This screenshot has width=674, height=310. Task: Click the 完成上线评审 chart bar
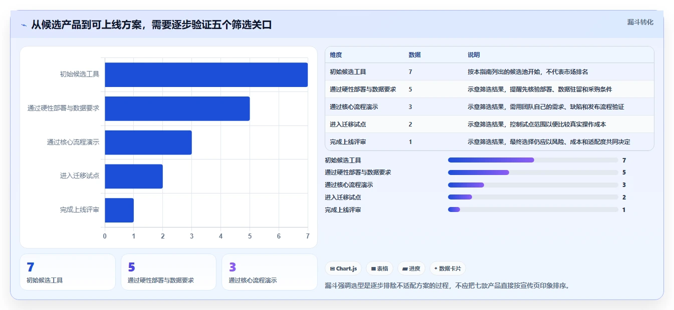click(119, 210)
